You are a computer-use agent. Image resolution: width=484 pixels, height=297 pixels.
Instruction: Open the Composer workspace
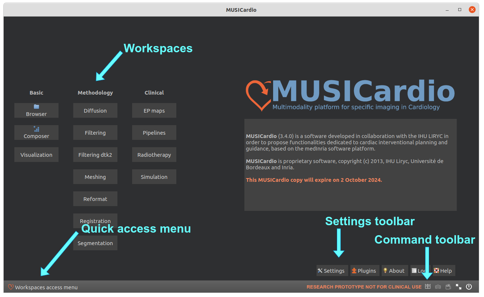tap(36, 132)
